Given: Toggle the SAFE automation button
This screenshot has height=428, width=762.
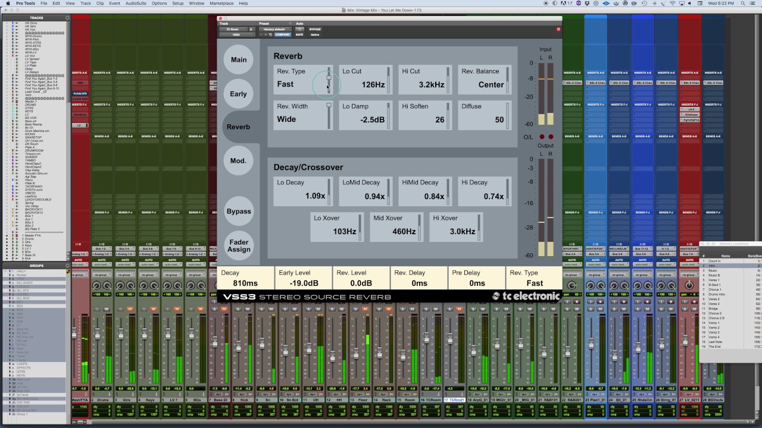Looking at the screenshot, I should coord(299,34).
